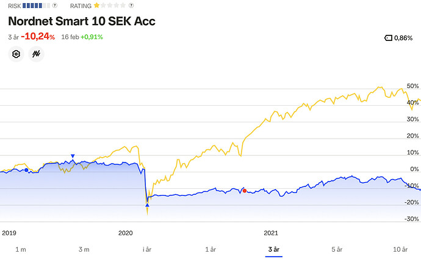Image resolution: width=421 pixels, height=264 pixels.
Task: Select the 3 år time range tab
Action: click(273, 249)
